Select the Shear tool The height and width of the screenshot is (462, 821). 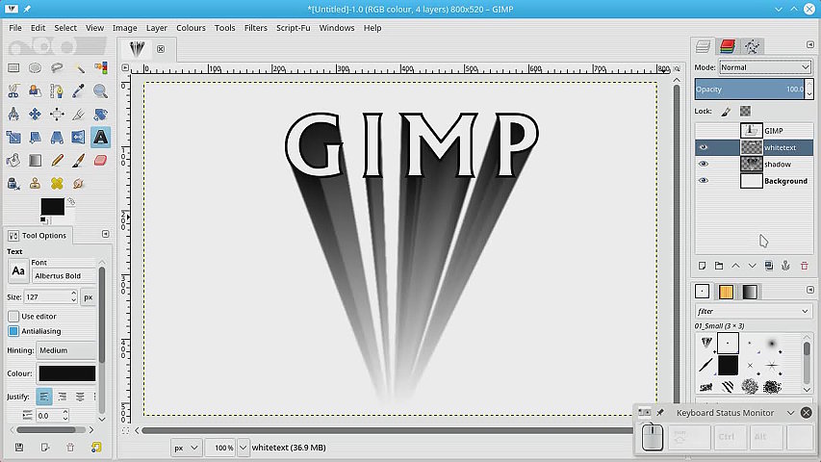(x=35, y=138)
